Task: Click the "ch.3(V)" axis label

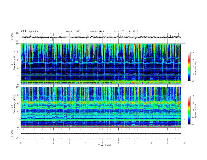Action: coord(13,134)
